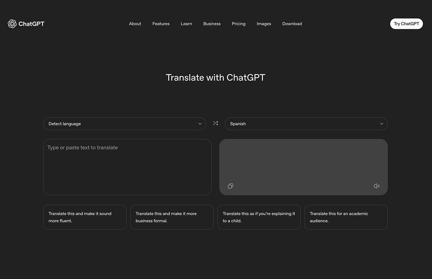Go to the Download page
Screen dimensions: 432x279
click(x=292, y=24)
